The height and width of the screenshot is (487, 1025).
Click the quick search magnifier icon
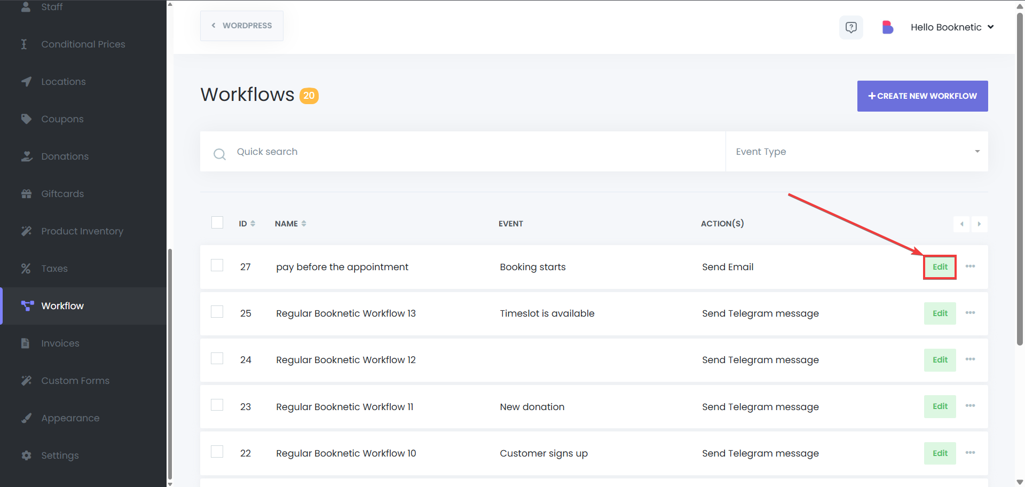[219, 154]
